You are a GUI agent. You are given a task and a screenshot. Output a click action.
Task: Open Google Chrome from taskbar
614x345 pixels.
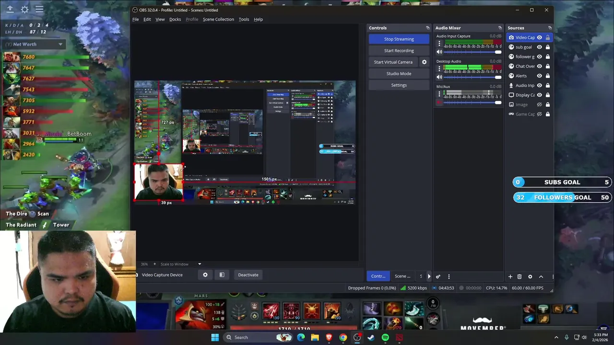click(x=343, y=337)
